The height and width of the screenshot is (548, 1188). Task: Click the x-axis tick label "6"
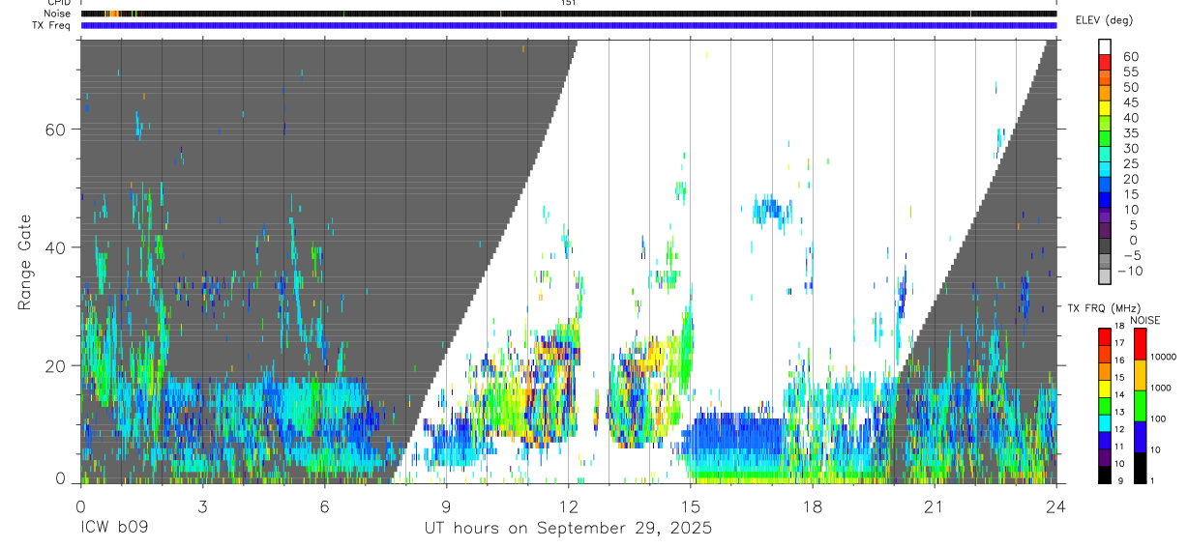point(324,506)
